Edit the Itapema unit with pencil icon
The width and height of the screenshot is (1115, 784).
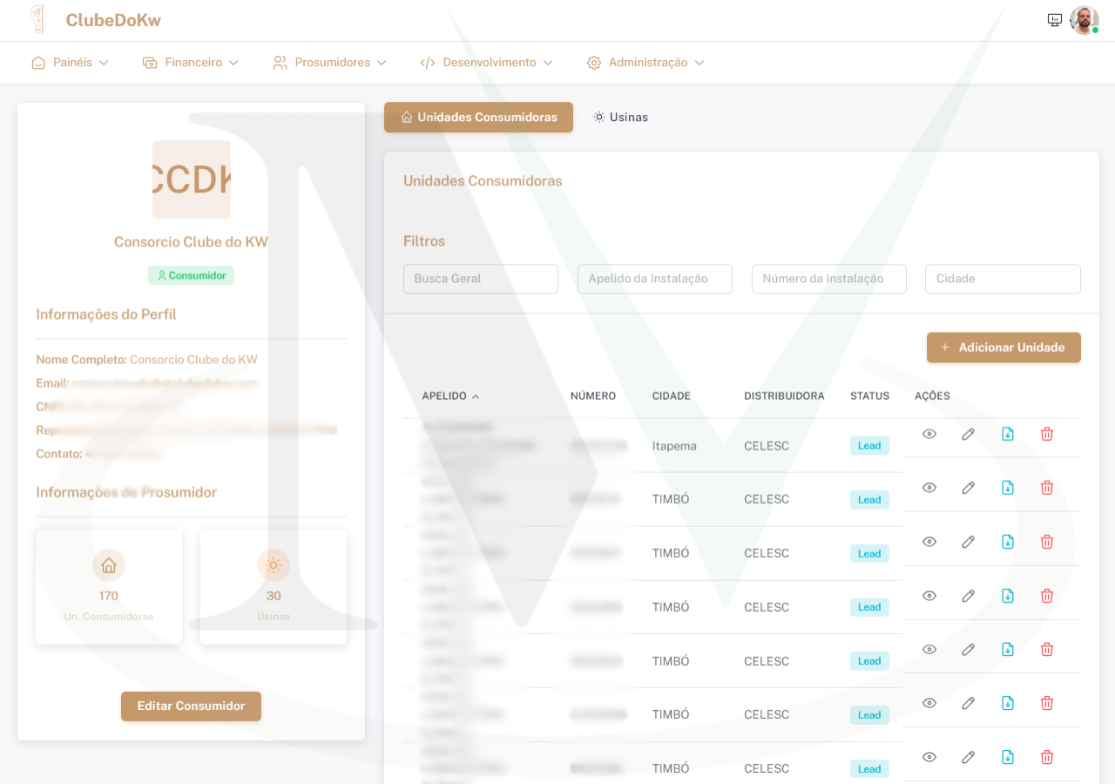coord(968,434)
